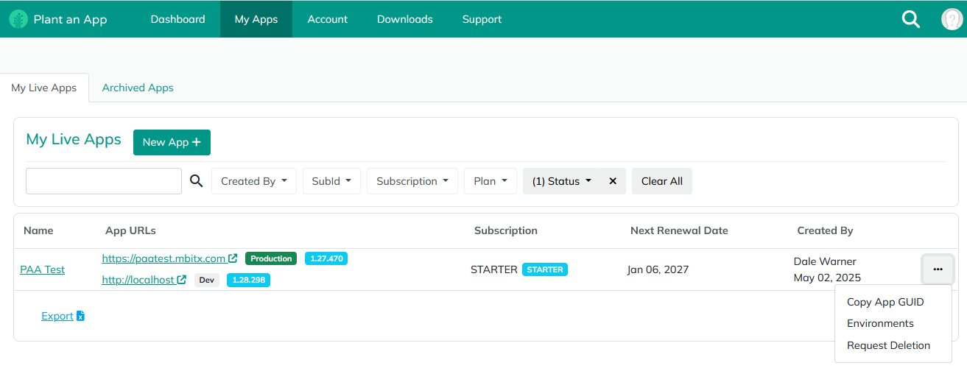Click the search icon beside filter box
Viewport: 967px width, 374px height.
pos(196,181)
